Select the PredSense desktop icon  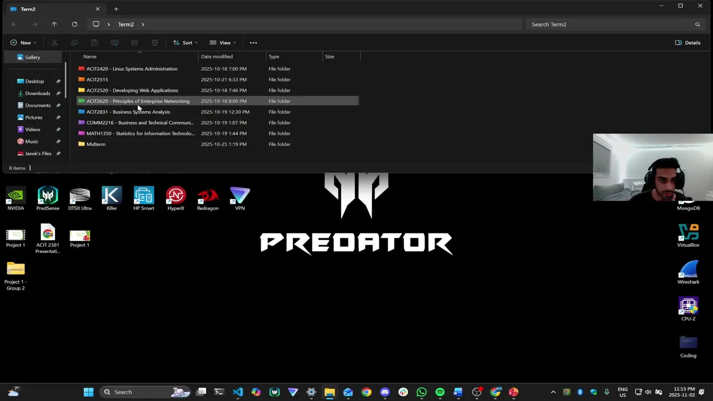point(48,199)
